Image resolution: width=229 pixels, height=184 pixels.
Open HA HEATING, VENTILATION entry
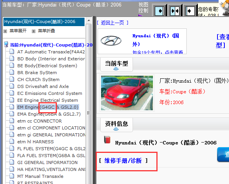point(51,169)
